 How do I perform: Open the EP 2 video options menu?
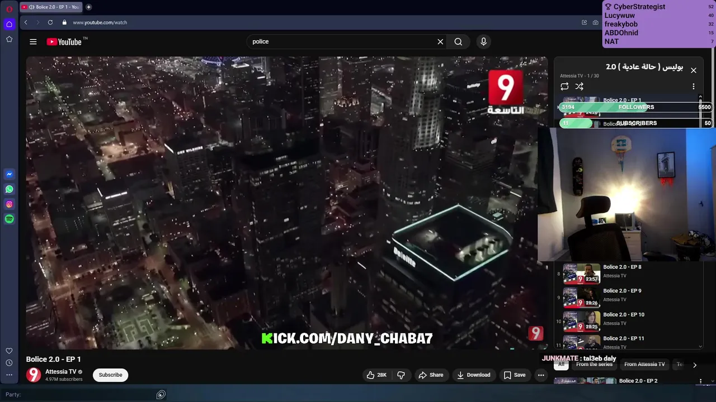tap(700, 381)
